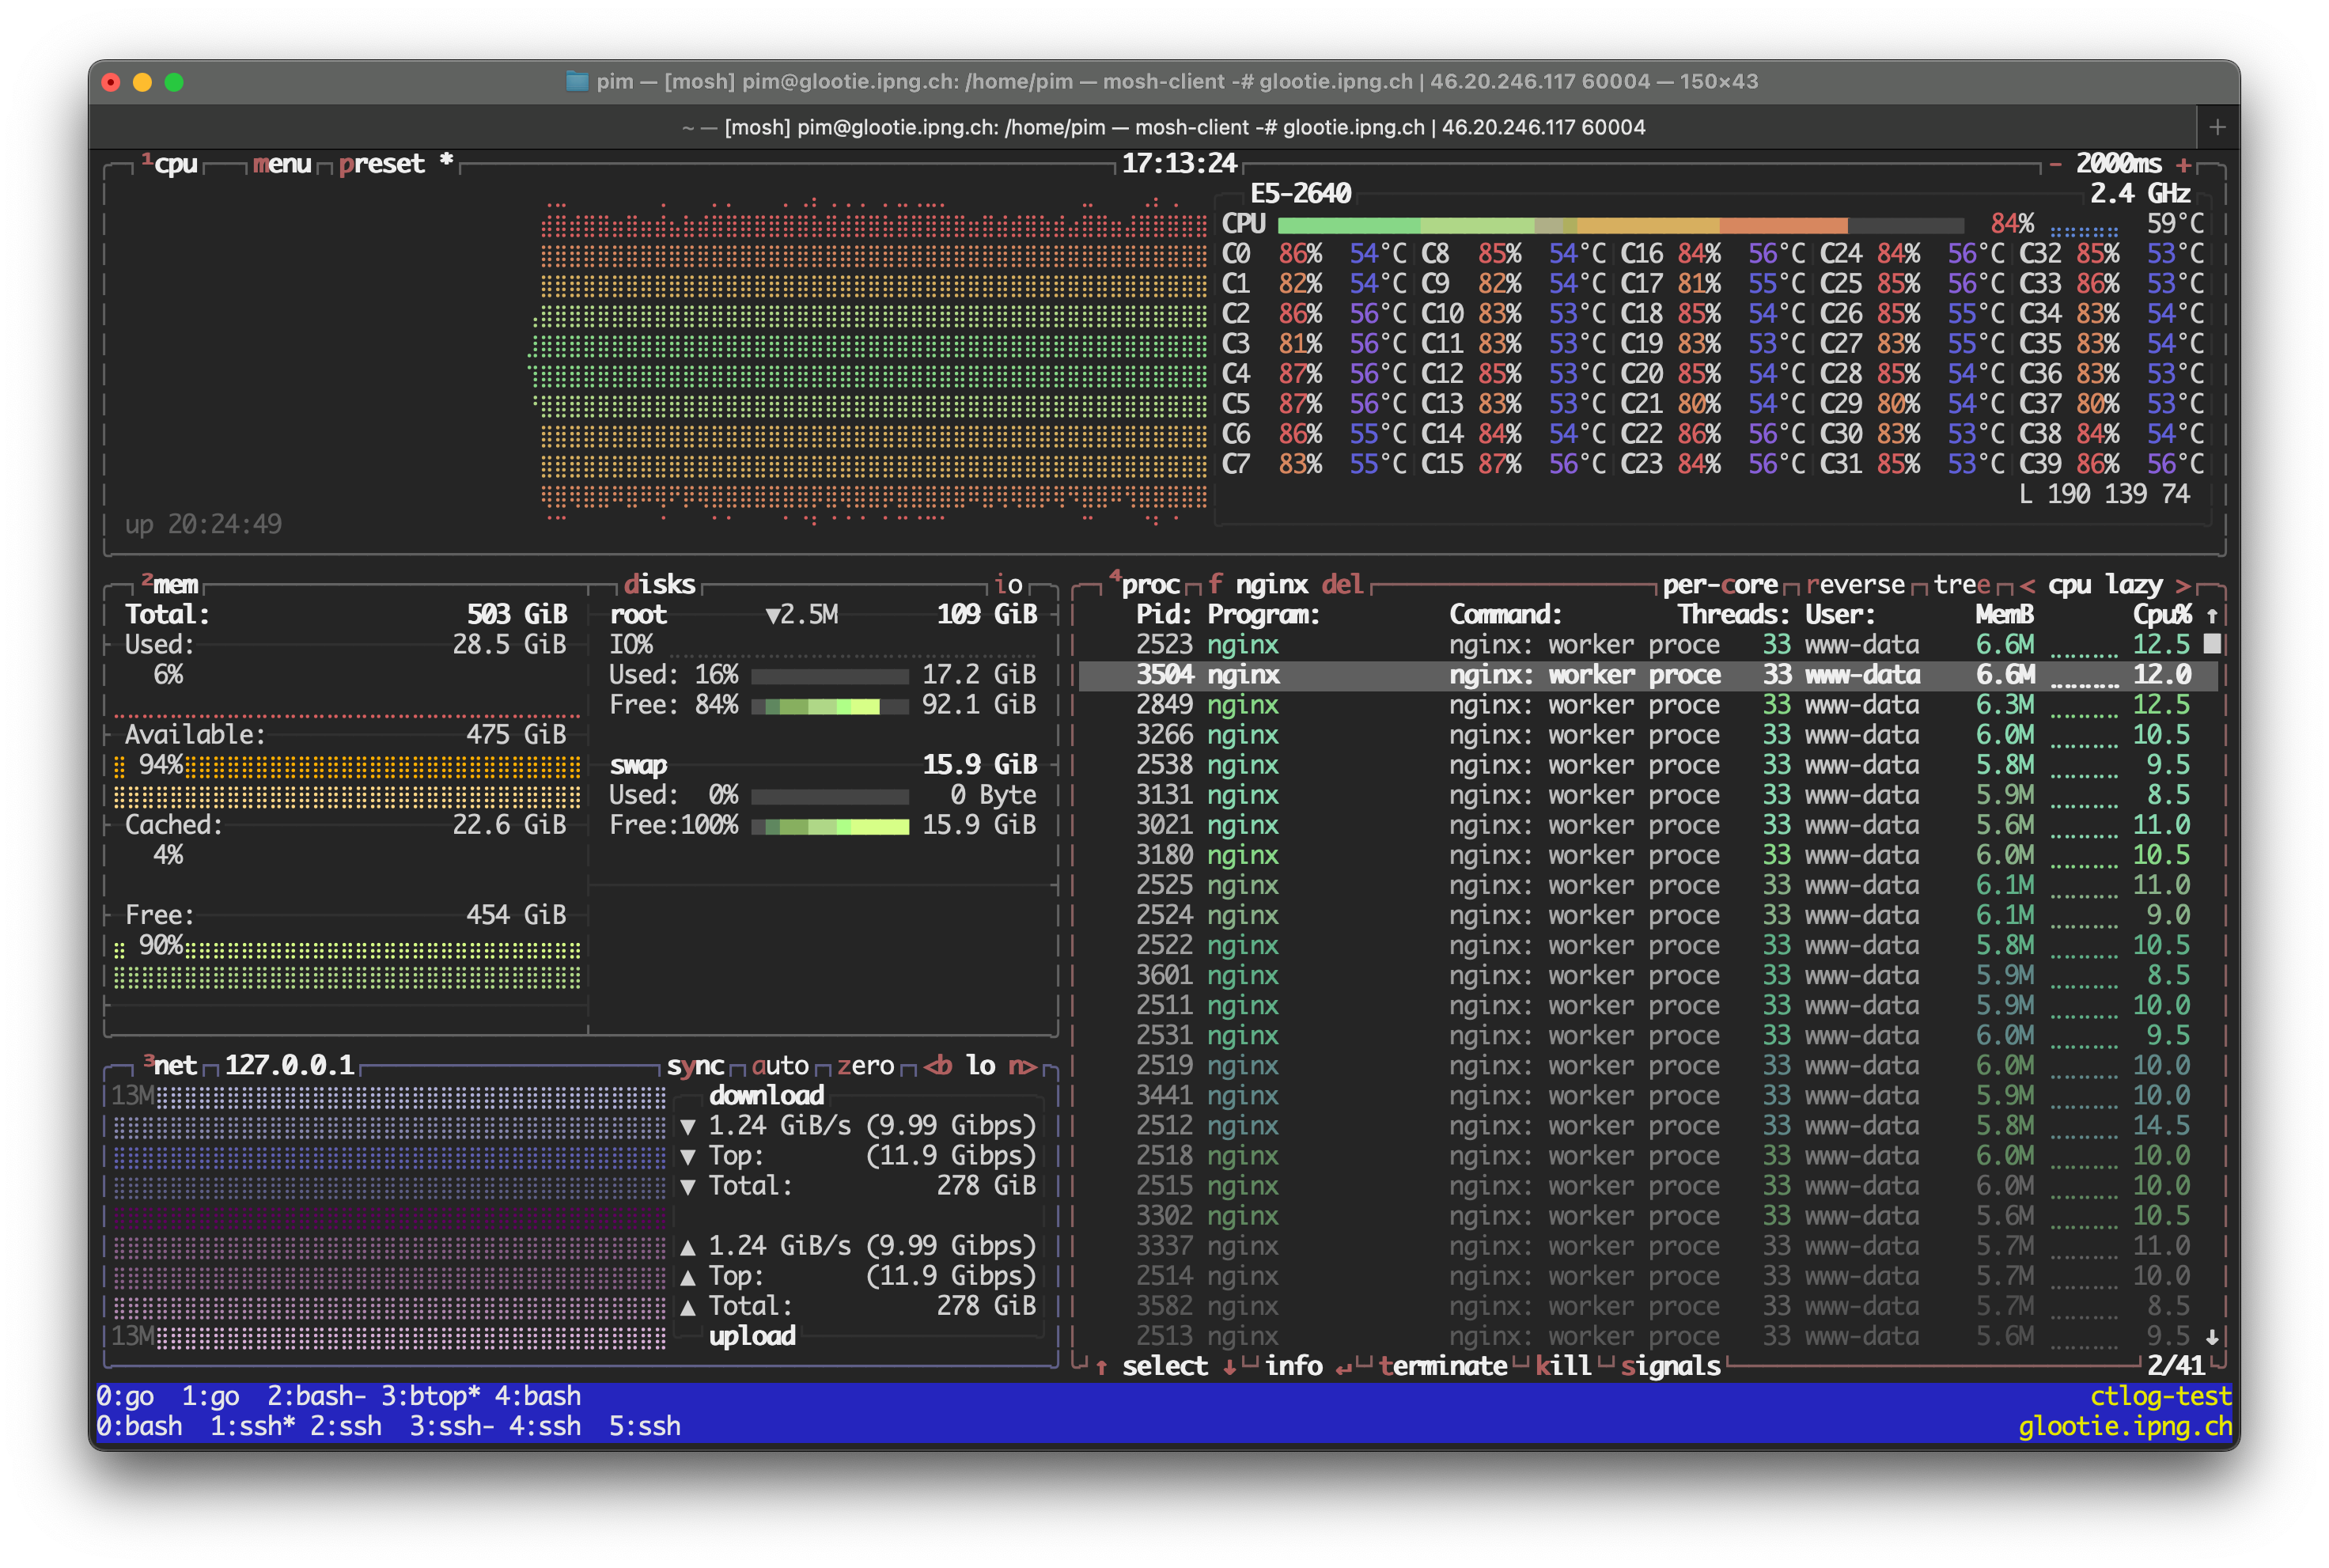Expand info for selected process
The height and width of the screenshot is (1568, 2329).
(1293, 1366)
